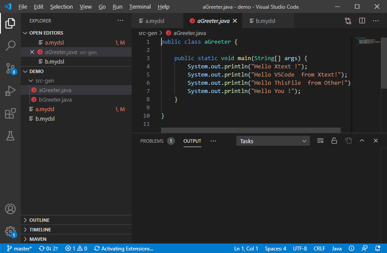The height and width of the screenshot is (253, 387).
Task: Open b.mydsl in the DEMO folder tree
Action: [76, 118]
